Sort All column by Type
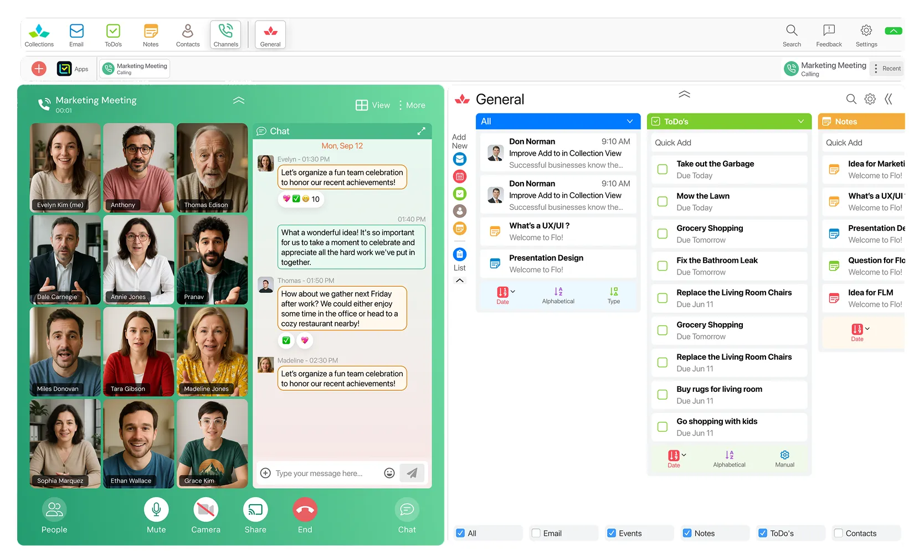Viewport: 919px width, 560px height. (614, 295)
